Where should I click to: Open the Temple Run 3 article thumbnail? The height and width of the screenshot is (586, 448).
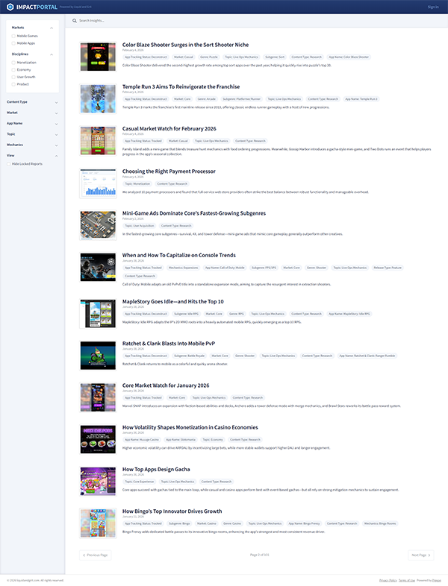click(x=97, y=98)
